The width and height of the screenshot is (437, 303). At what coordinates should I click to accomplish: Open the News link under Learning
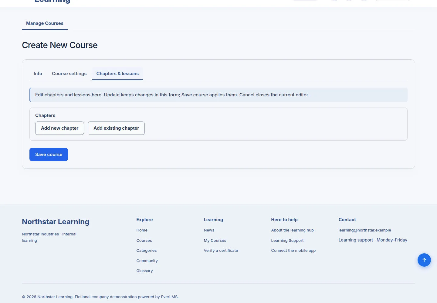[209, 230]
